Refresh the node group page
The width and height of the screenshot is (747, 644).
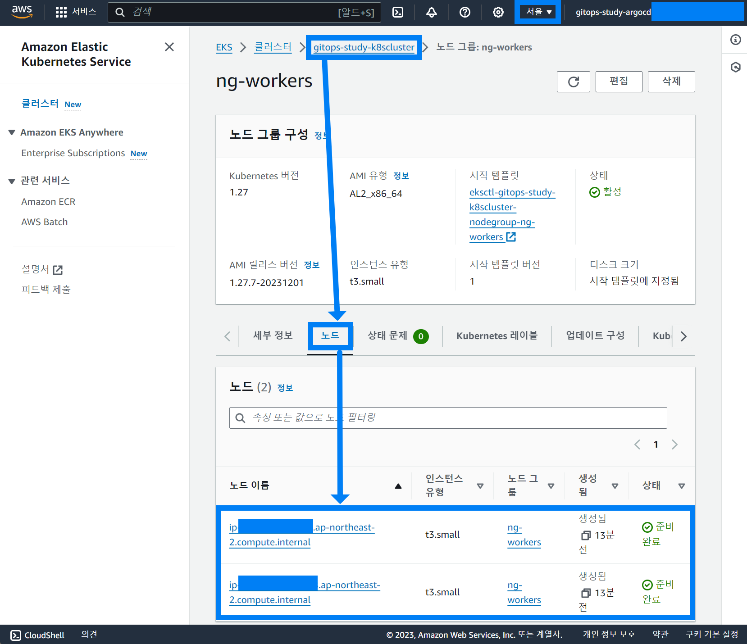pos(574,82)
